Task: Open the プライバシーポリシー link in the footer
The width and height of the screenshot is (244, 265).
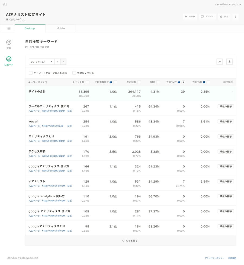Action: [x=214, y=258]
